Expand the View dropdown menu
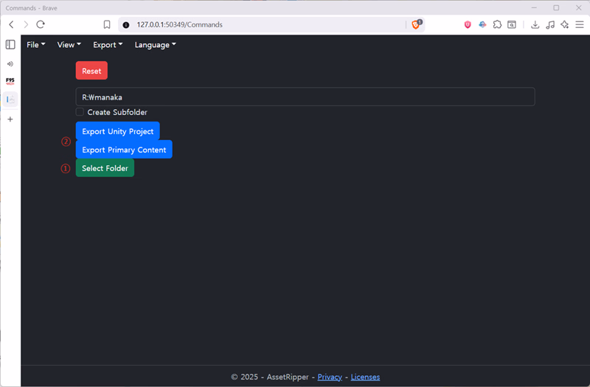 pos(69,45)
